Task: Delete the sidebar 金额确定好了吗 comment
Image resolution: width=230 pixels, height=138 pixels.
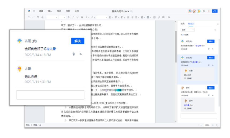Action: pos(209,65)
